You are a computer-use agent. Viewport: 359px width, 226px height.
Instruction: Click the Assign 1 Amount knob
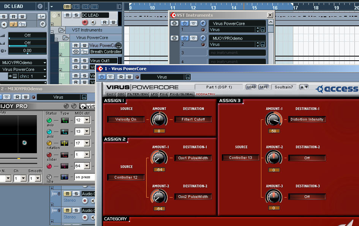pos(159,119)
